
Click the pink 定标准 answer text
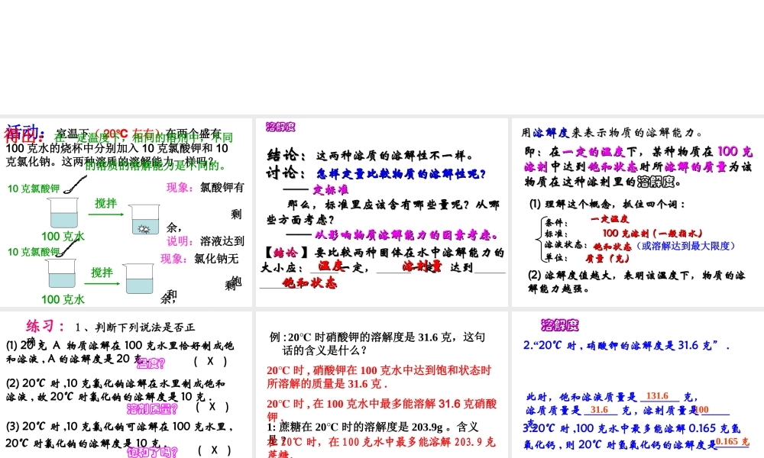pos(331,190)
